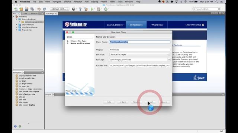238x133 pixels.
Task: Open the Tools menu
Action: pyautogui.click(x=120, y=1)
